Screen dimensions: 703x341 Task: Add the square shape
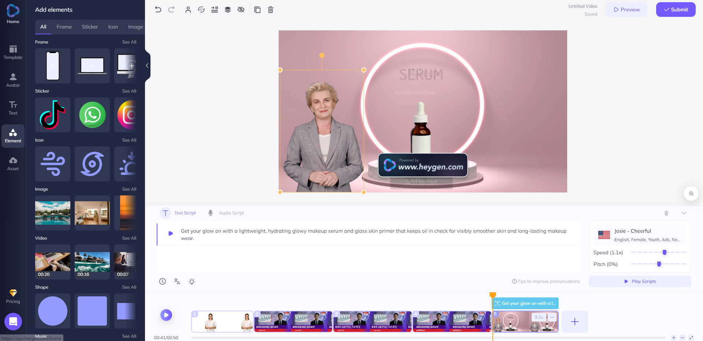[x=92, y=311]
